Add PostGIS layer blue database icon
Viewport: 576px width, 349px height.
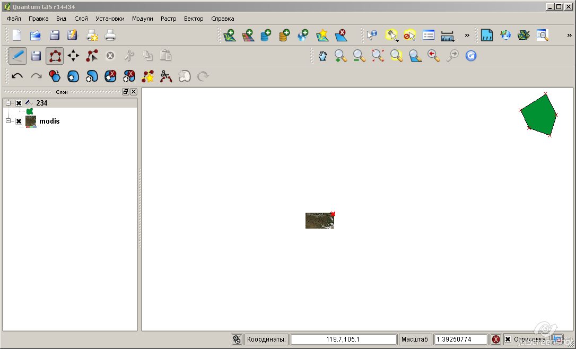(x=266, y=35)
